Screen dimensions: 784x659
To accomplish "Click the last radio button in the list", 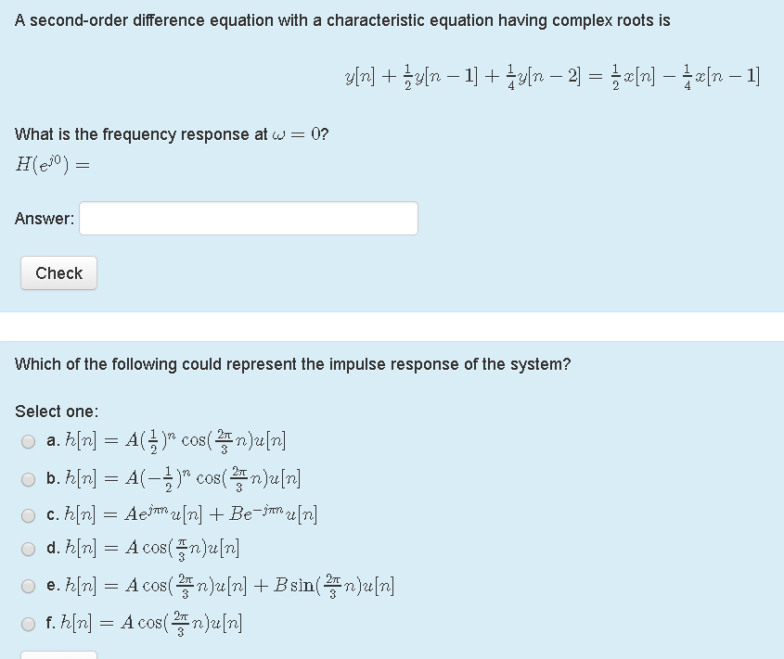I will pos(29,623).
